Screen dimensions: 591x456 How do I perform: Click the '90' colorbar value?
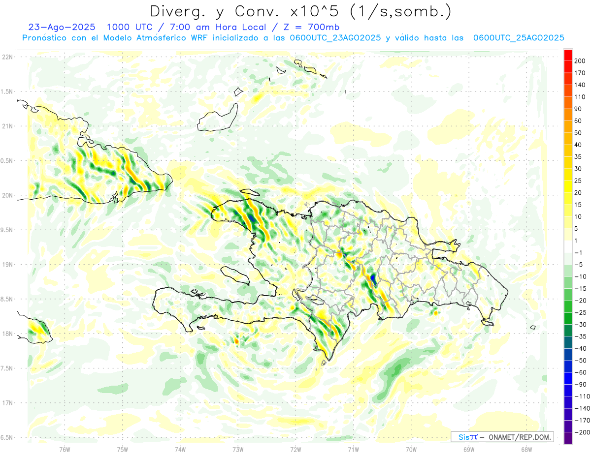[578, 109]
